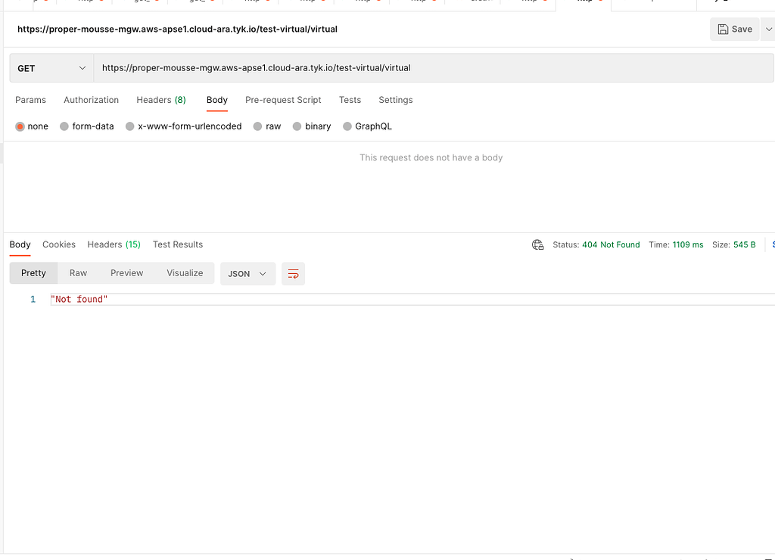Switch to the Authorization tab
This screenshot has width=775, height=560.
(91, 100)
